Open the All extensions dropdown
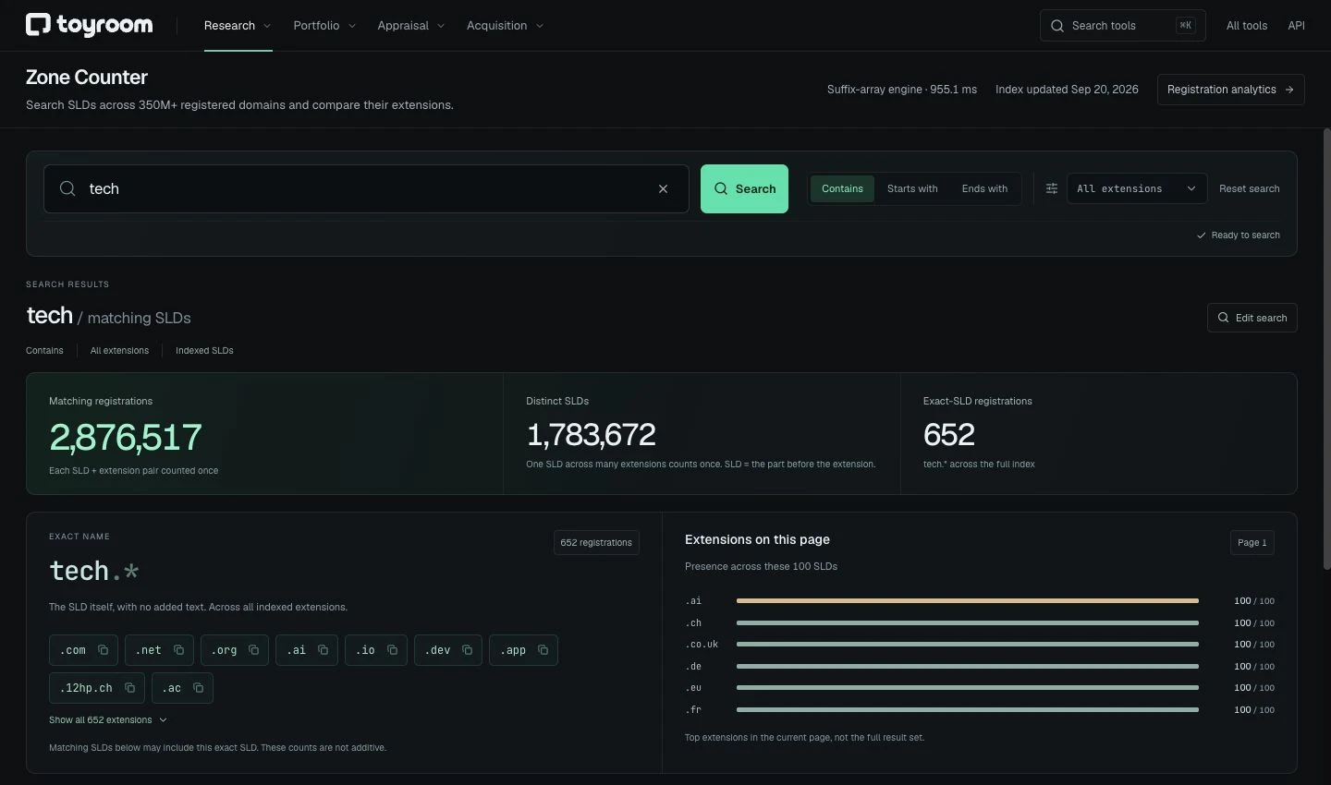Image resolution: width=1331 pixels, height=785 pixels. click(1137, 188)
